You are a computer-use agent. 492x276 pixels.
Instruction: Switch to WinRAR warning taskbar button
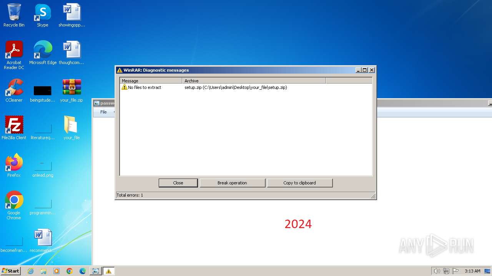[108, 271]
